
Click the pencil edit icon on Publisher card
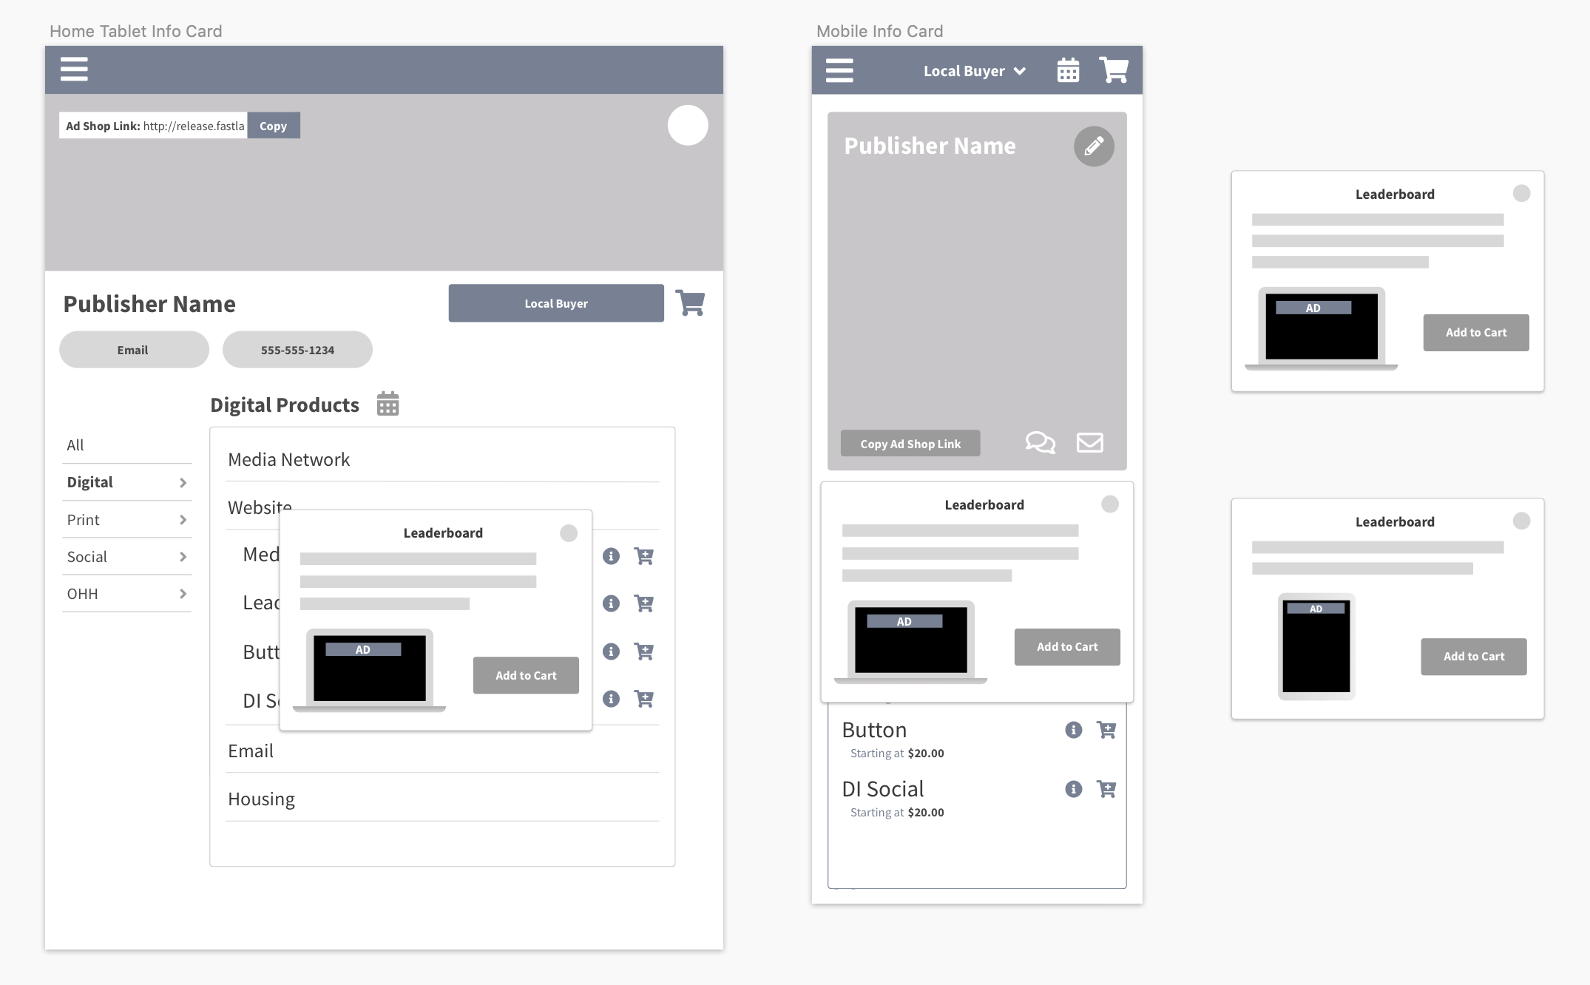[1094, 146]
